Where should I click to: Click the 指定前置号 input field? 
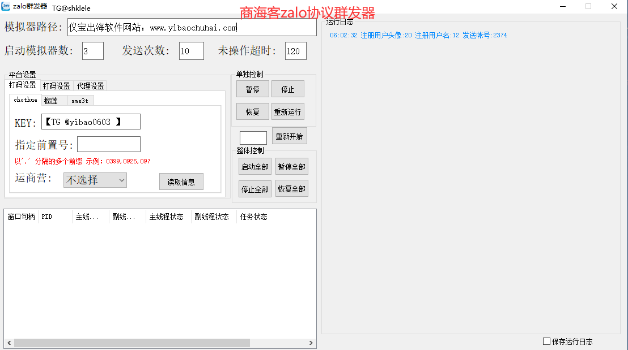(x=108, y=144)
